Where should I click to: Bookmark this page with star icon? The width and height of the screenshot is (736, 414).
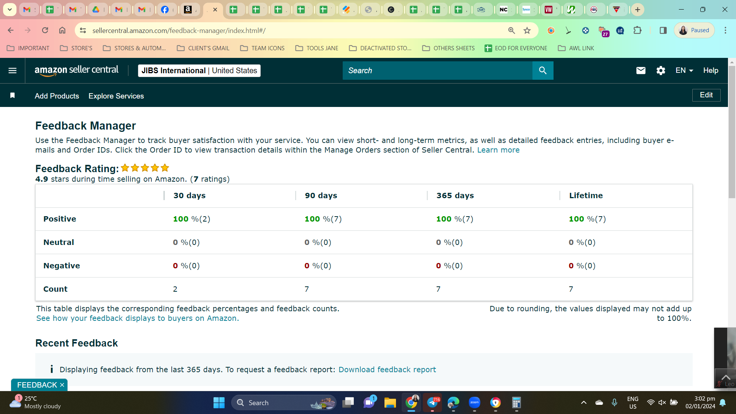[x=527, y=30]
